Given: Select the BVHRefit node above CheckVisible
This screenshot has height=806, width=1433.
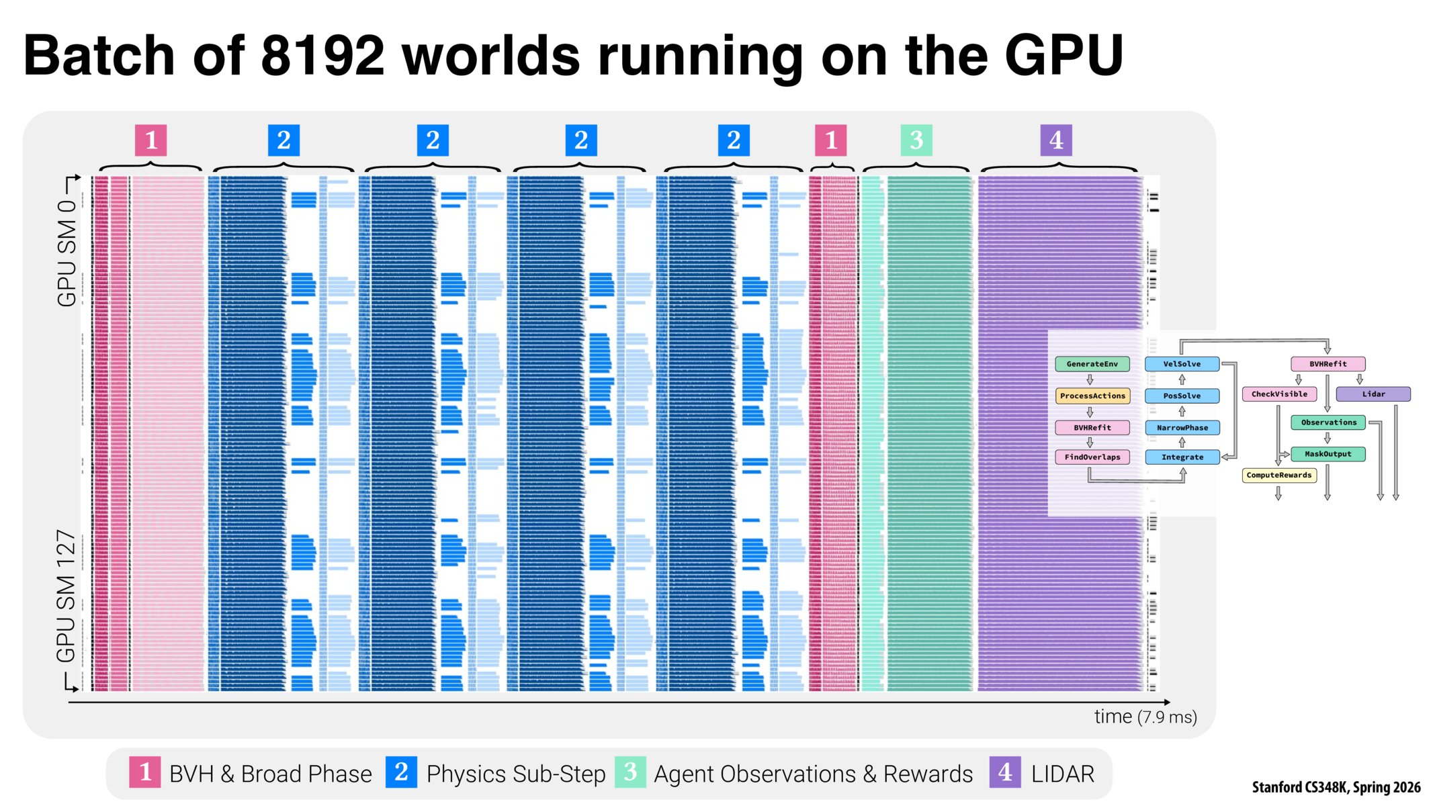Looking at the screenshot, I should coord(1328,364).
